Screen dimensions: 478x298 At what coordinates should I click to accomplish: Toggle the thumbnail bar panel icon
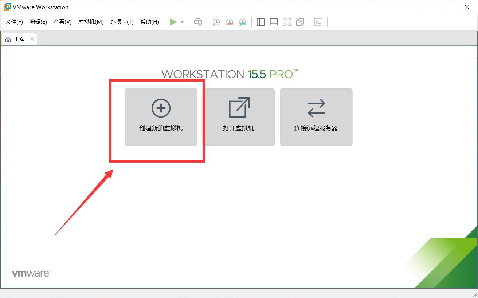tap(274, 22)
